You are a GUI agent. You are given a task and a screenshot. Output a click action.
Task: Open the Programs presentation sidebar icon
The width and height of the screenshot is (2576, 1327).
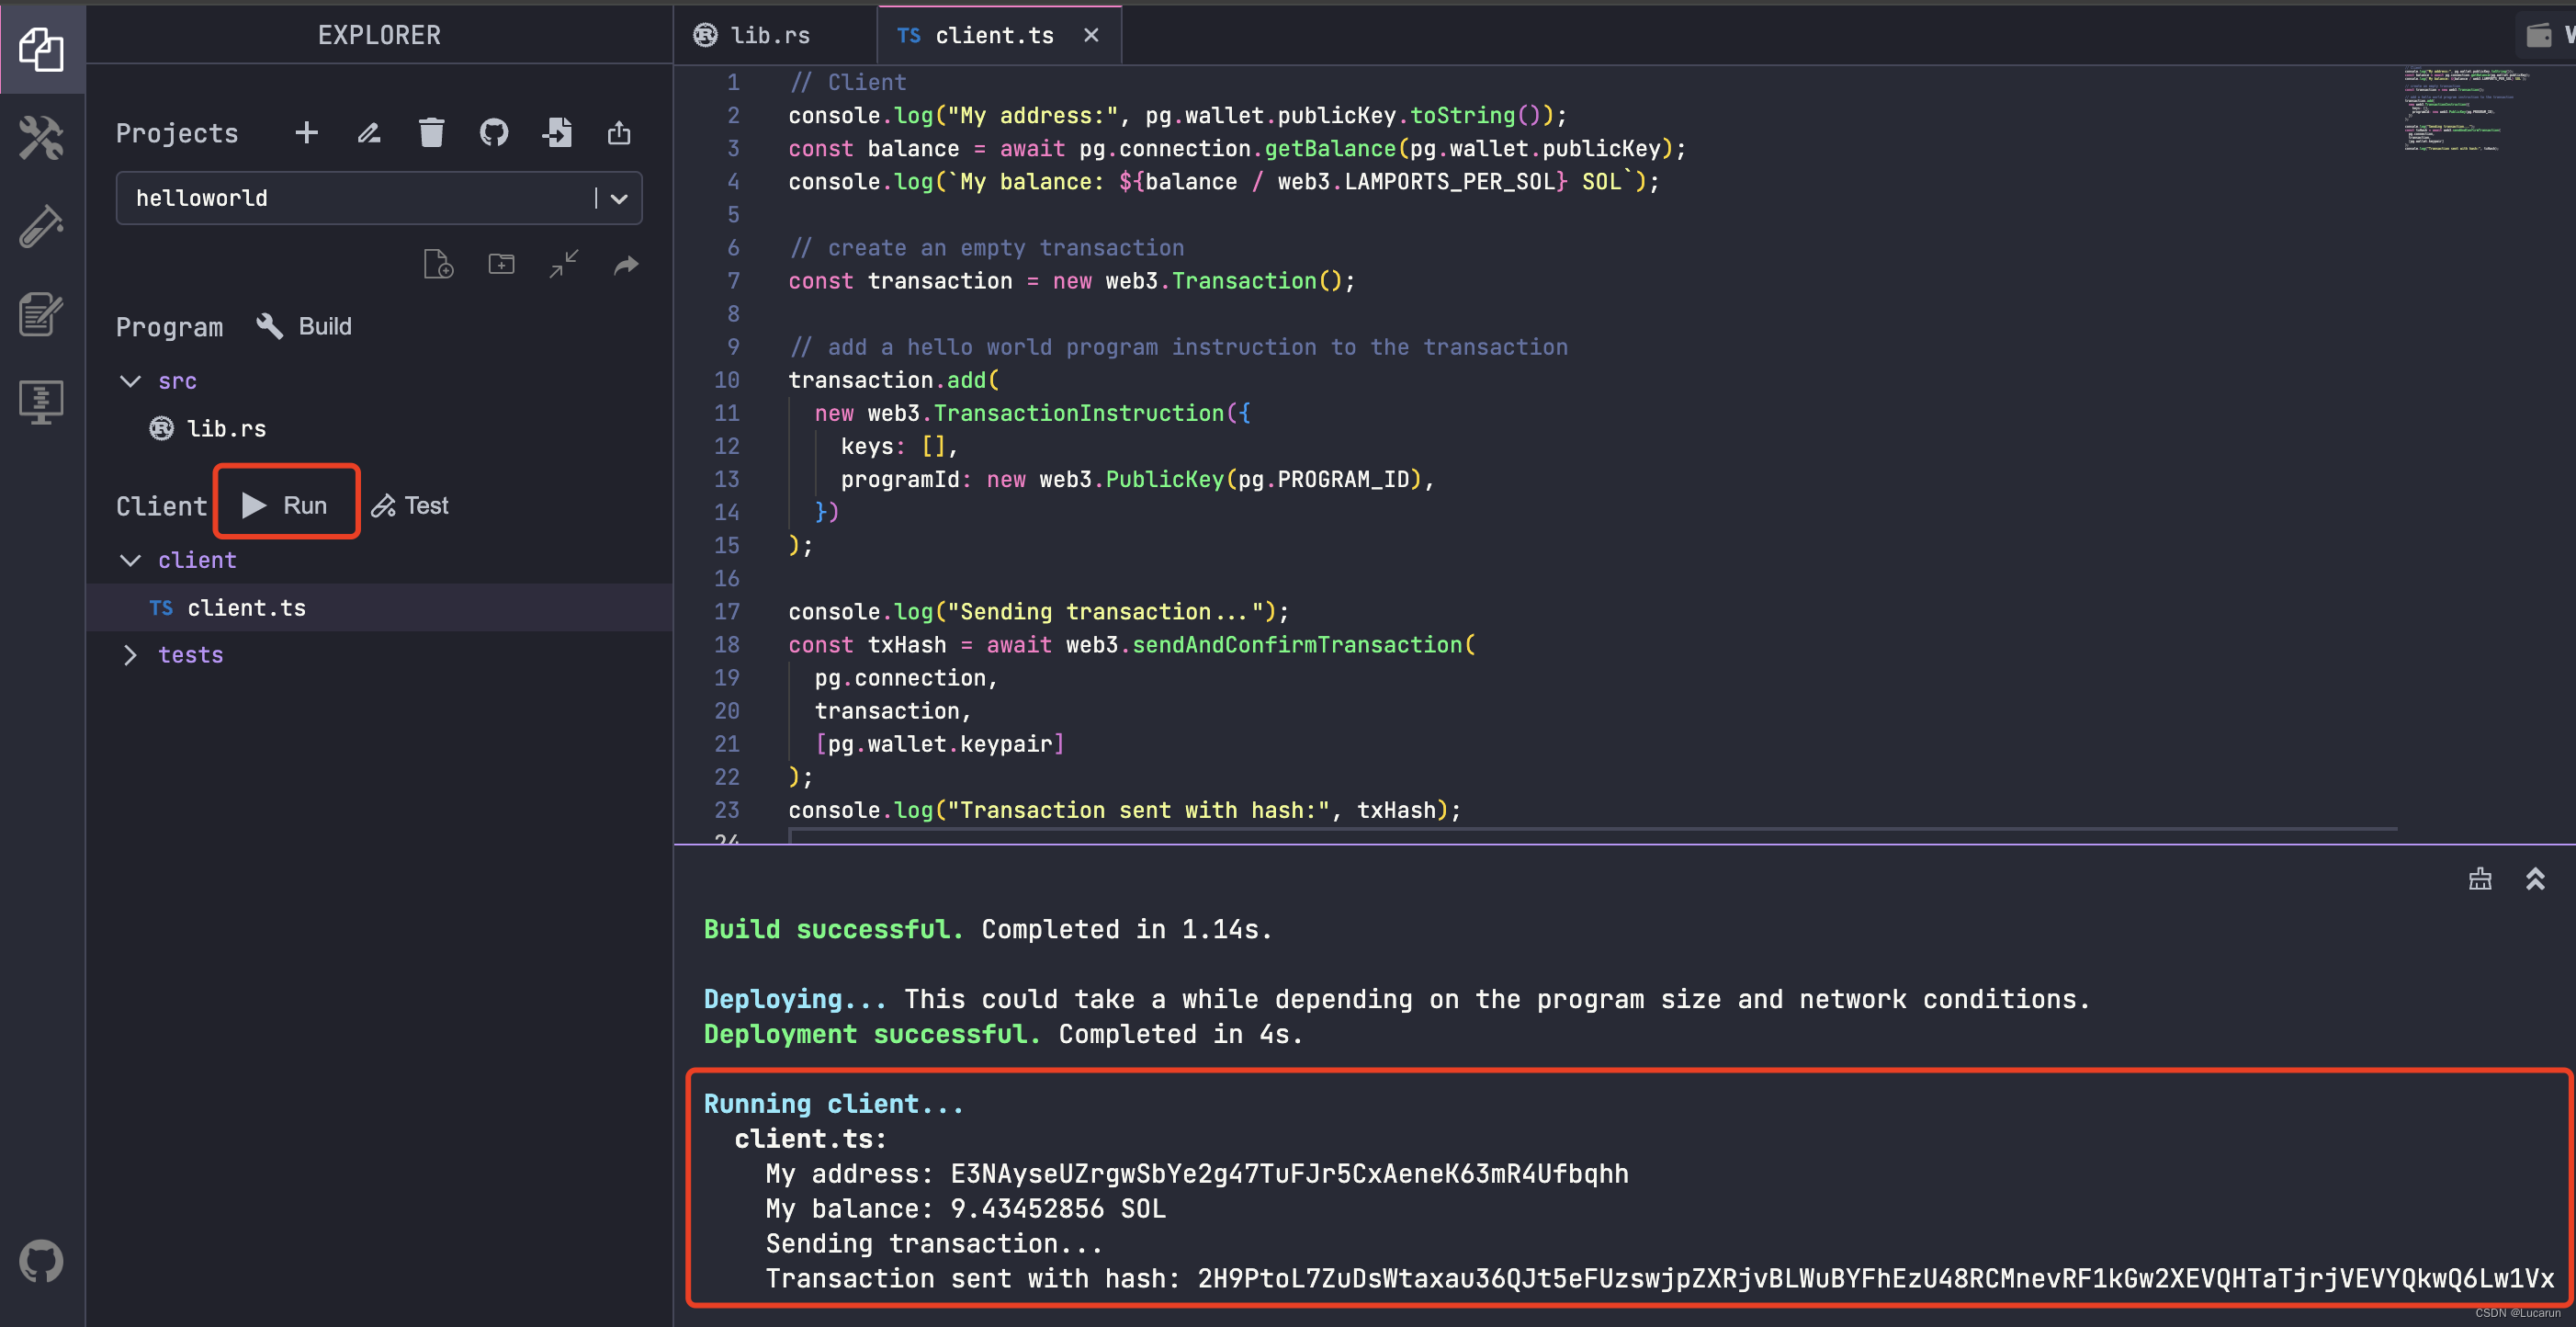tap(41, 402)
